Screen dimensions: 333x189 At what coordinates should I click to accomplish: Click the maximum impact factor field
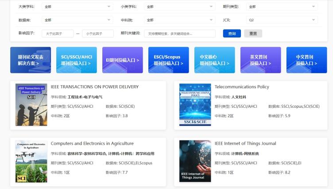98,34
